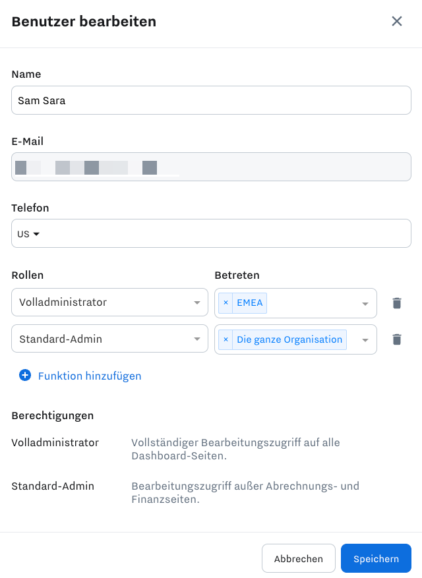Click the Funktion hinzufügen link
Screen dimensions: 422x578
pos(90,376)
